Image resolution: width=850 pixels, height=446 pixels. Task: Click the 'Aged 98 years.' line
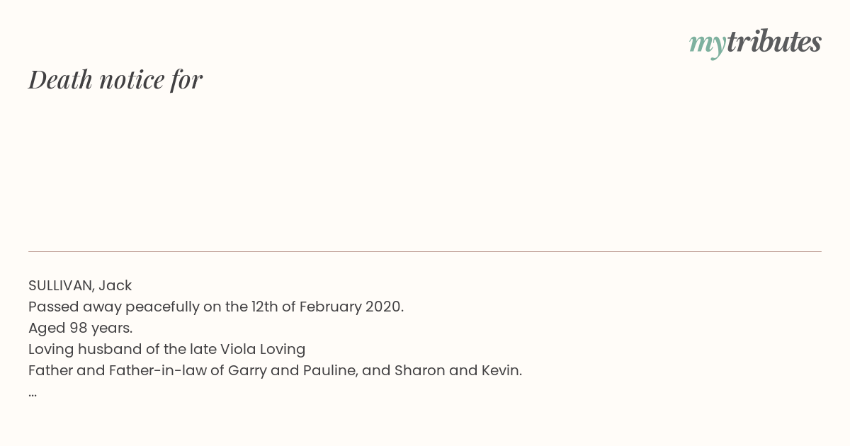coord(81,328)
